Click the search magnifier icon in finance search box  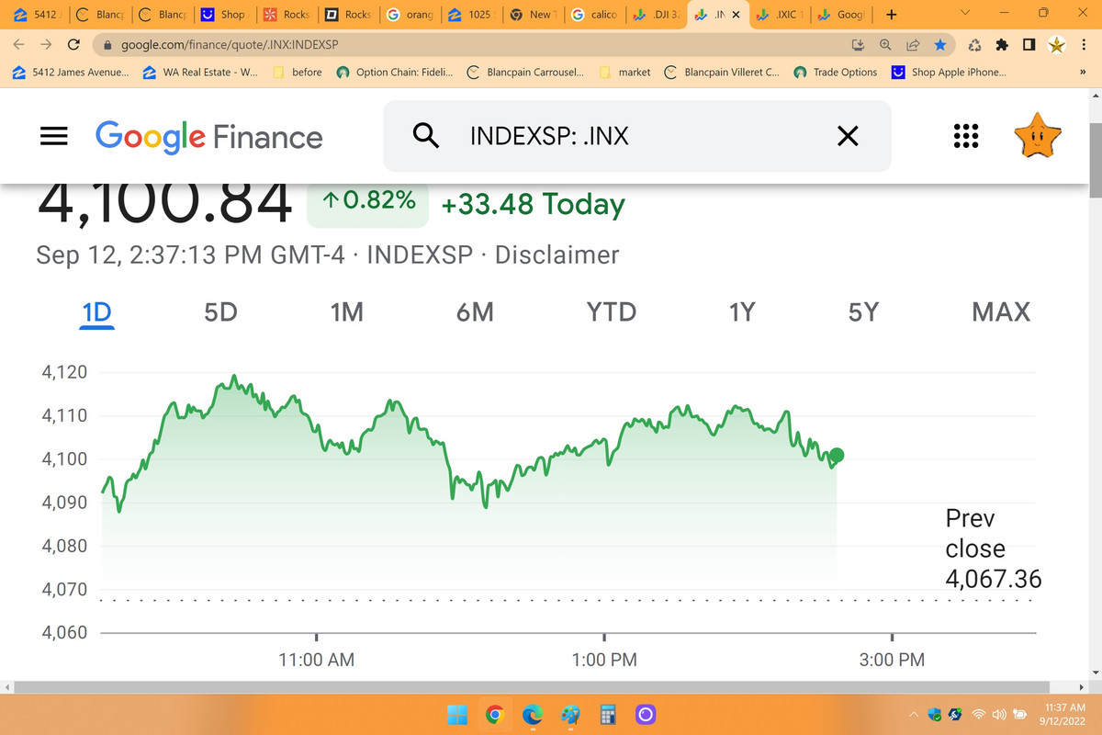pos(424,136)
